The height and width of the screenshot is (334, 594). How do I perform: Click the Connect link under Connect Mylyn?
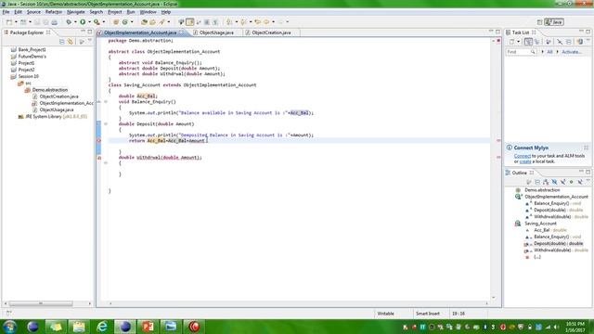pyautogui.click(x=522, y=156)
